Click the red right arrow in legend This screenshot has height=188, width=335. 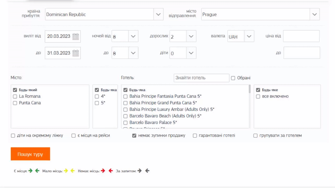click(x=103, y=171)
